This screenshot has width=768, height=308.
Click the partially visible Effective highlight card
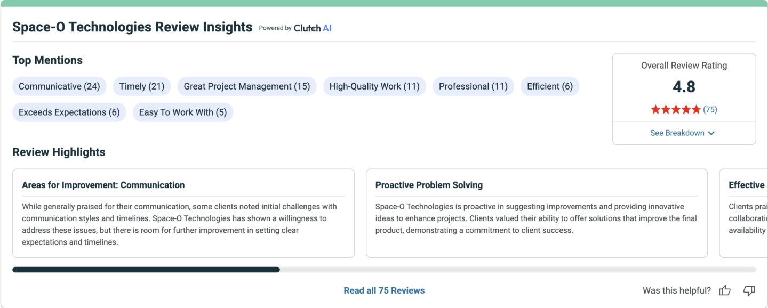click(x=743, y=213)
